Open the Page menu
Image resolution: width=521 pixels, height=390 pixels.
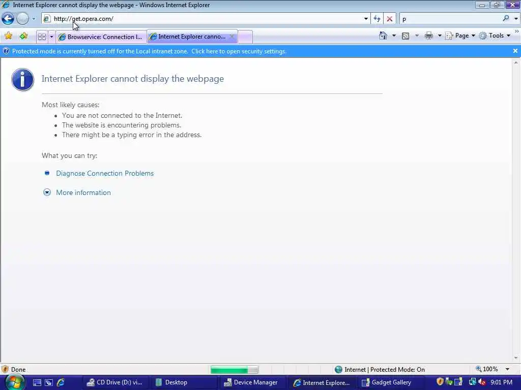(460, 36)
